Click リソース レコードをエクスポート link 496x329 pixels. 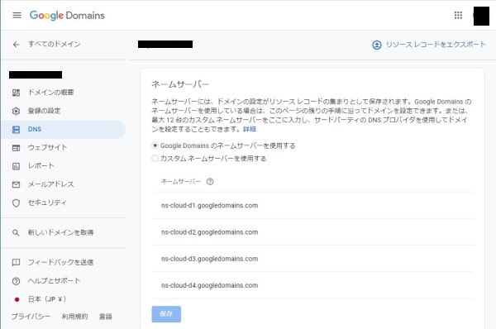pyautogui.click(x=436, y=45)
